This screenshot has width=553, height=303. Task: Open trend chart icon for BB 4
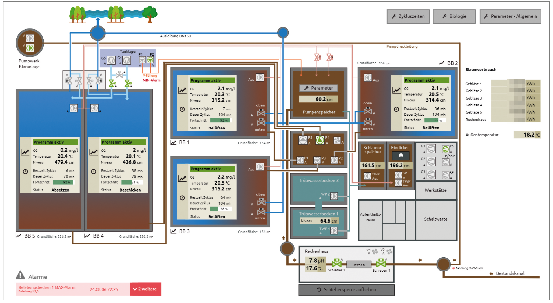coord(87,236)
